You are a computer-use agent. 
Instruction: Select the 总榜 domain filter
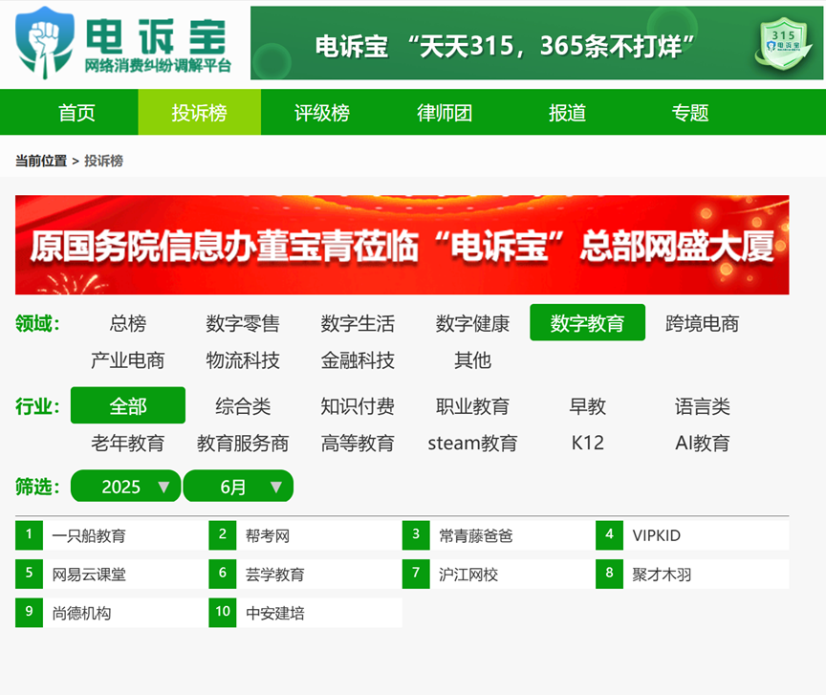click(128, 323)
